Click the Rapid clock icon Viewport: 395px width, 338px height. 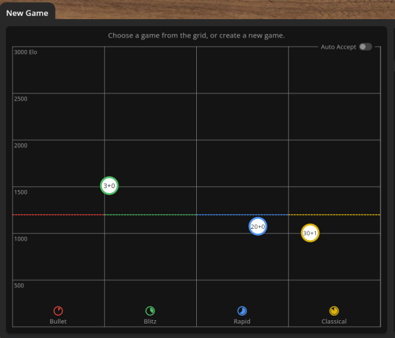(242, 311)
